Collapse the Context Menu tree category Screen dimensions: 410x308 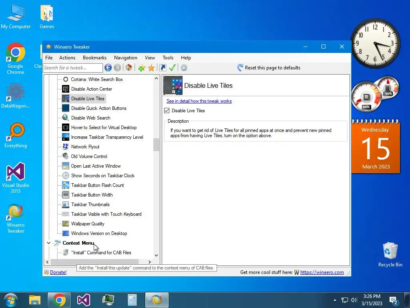(x=48, y=243)
